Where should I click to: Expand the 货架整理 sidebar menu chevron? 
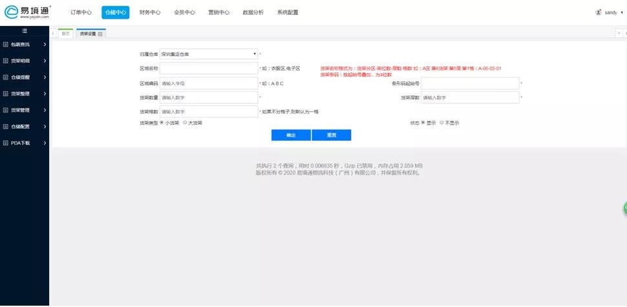coord(45,94)
